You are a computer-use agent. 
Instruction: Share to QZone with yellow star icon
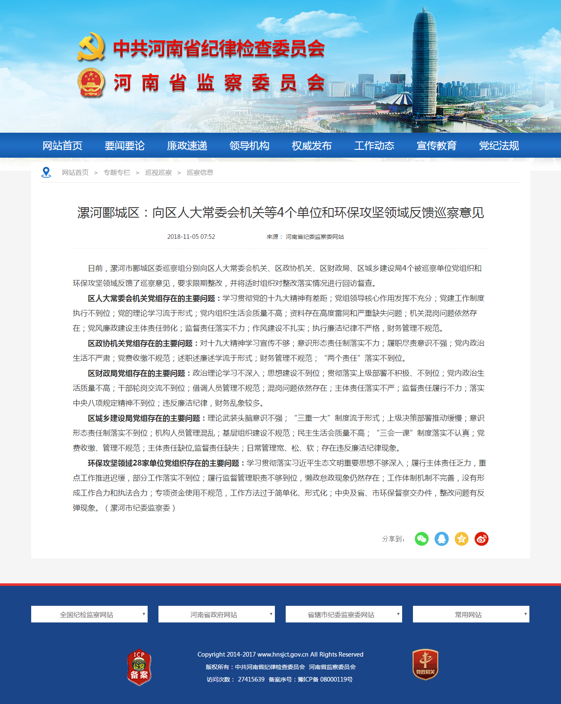tap(461, 539)
